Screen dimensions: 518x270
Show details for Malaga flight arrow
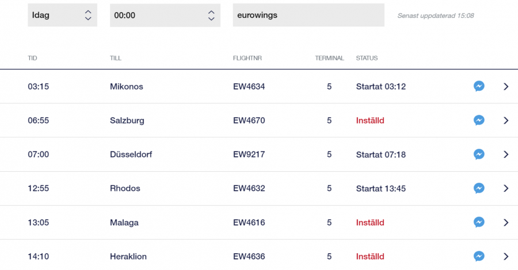tap(506, 222)
